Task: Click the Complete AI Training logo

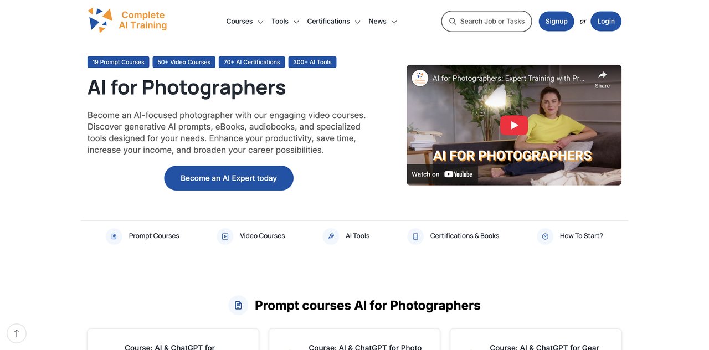Action: click(x=127, y=20)
